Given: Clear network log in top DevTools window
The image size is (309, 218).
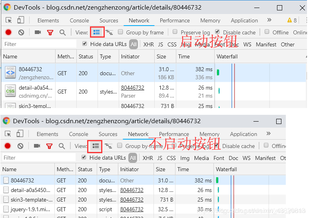Looking at the screenshot, I should [21, 32].
